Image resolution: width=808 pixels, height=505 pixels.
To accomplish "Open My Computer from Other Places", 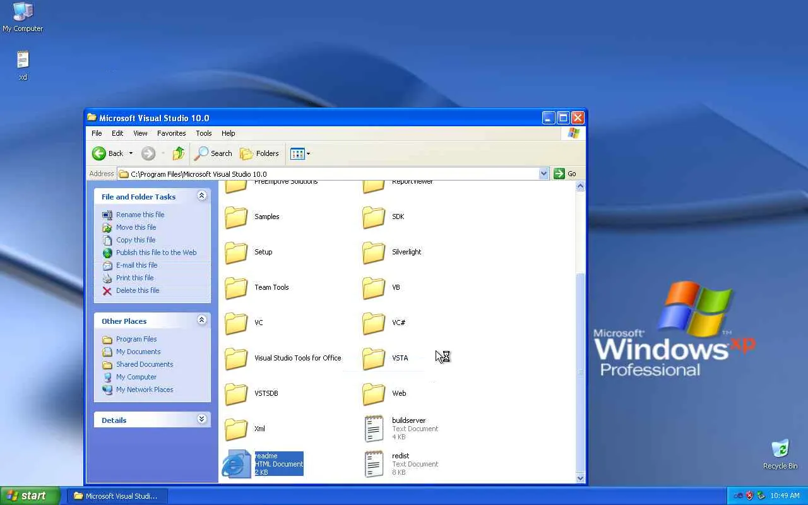I will [x=136, y=377].
